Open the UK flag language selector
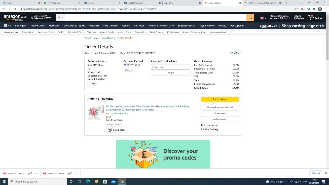329x185 pixels. (263, 18)
